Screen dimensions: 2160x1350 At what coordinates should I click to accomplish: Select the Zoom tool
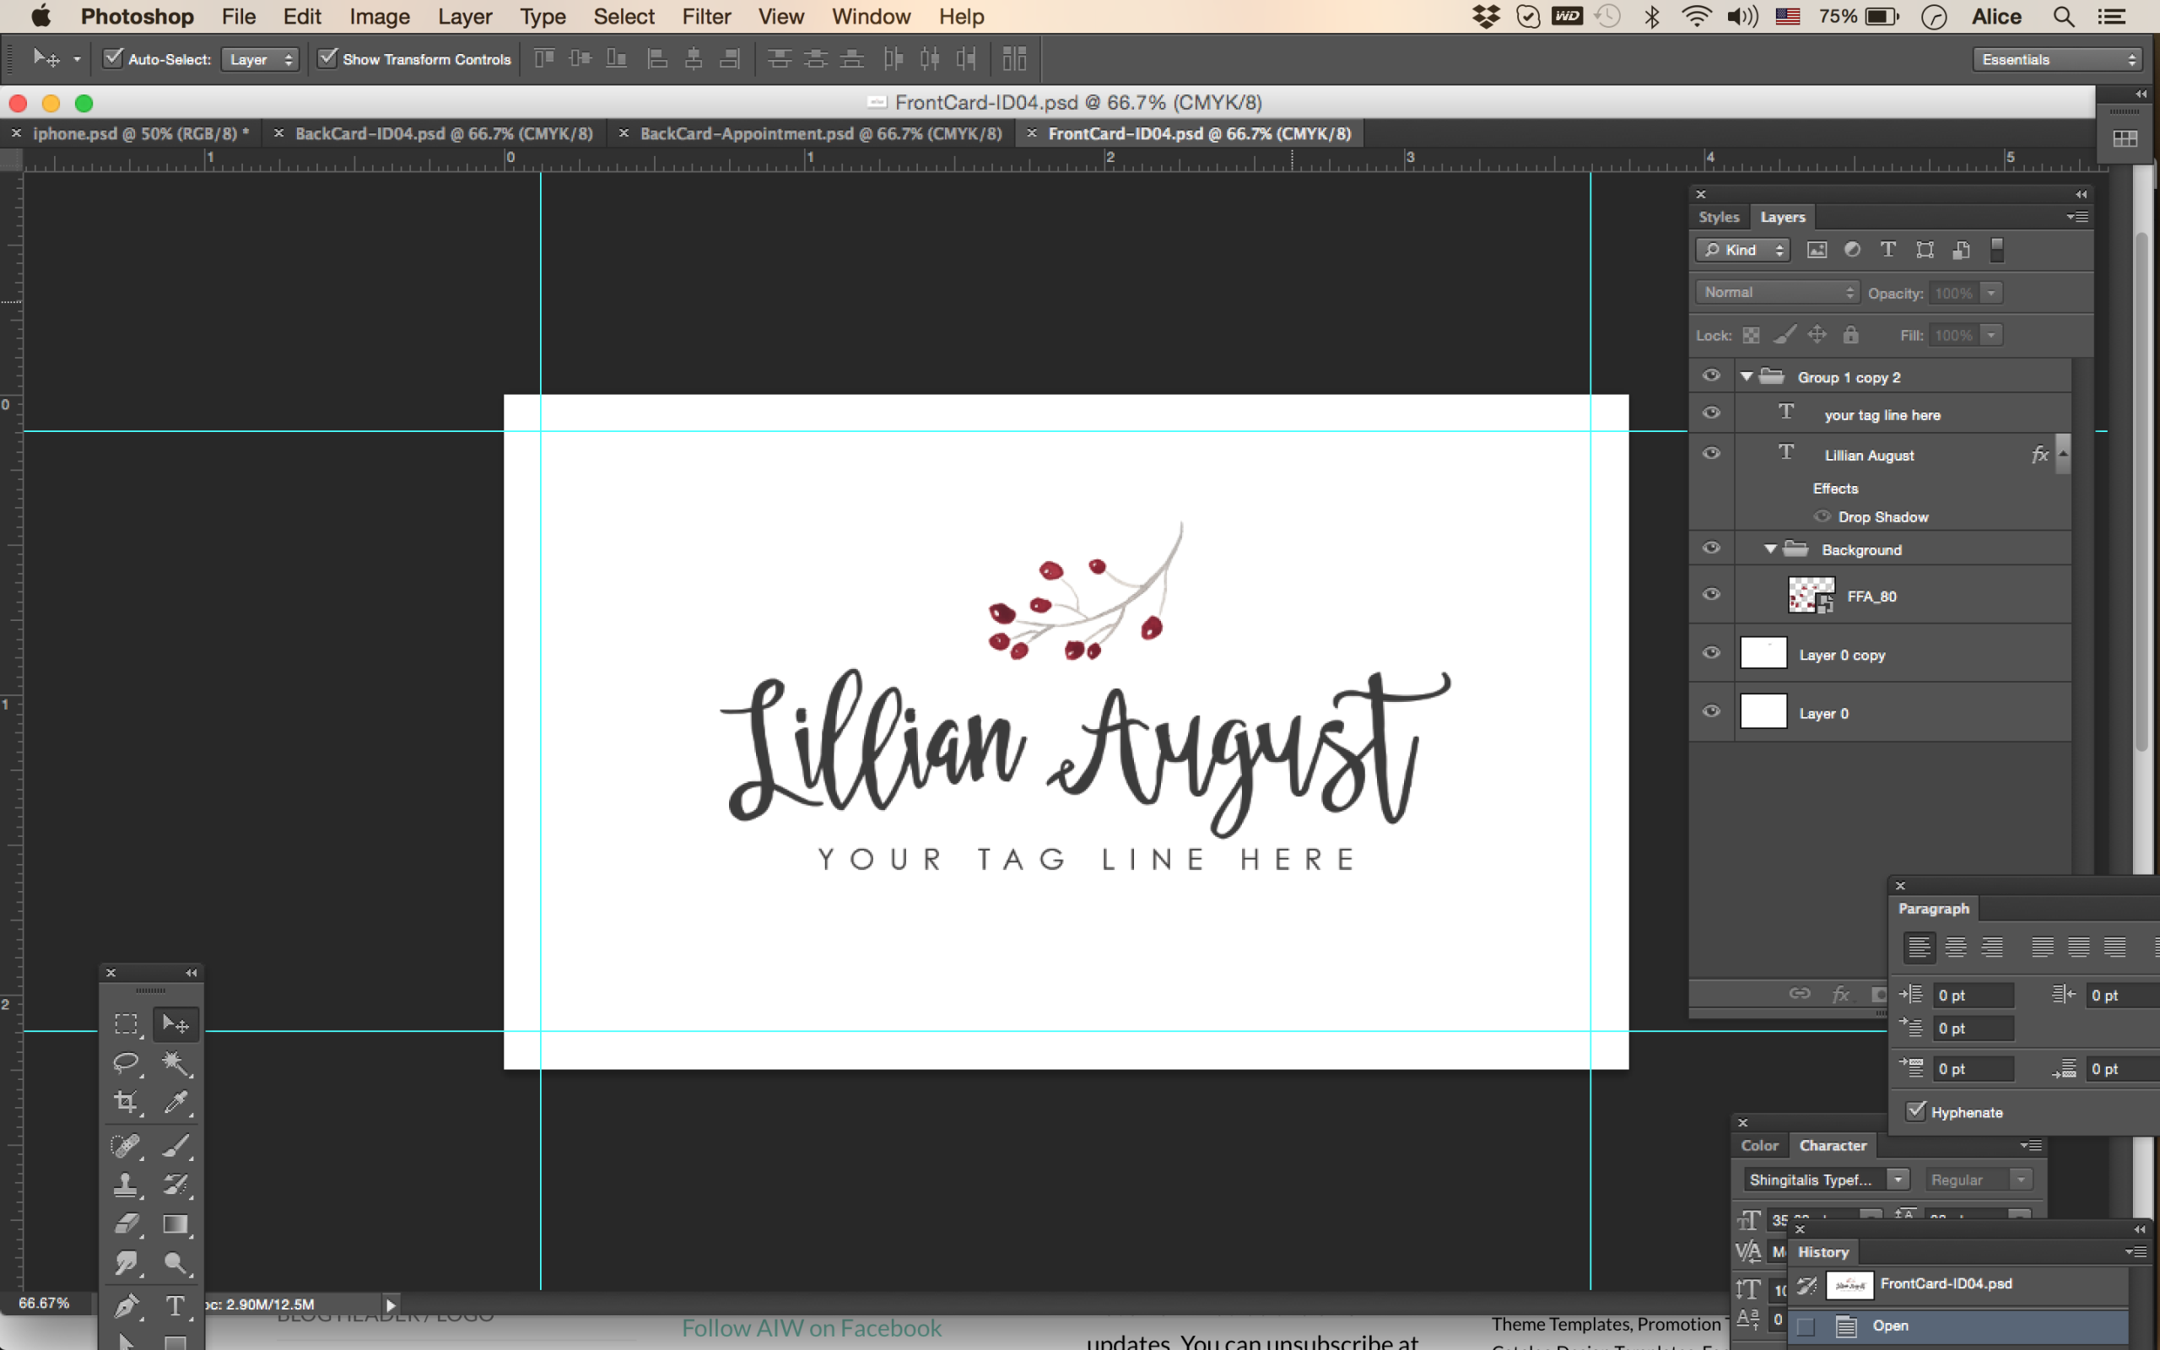tap(175, 1263)
